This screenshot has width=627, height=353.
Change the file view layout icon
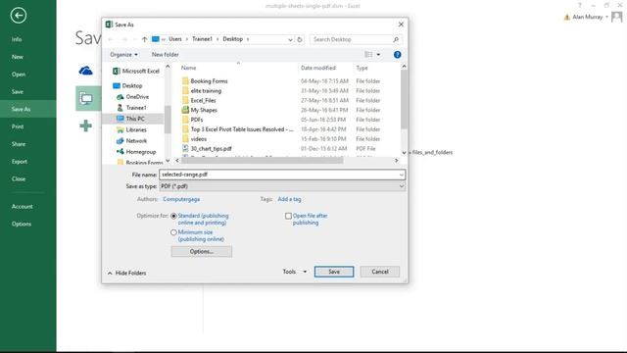click(x=368, y=55)
